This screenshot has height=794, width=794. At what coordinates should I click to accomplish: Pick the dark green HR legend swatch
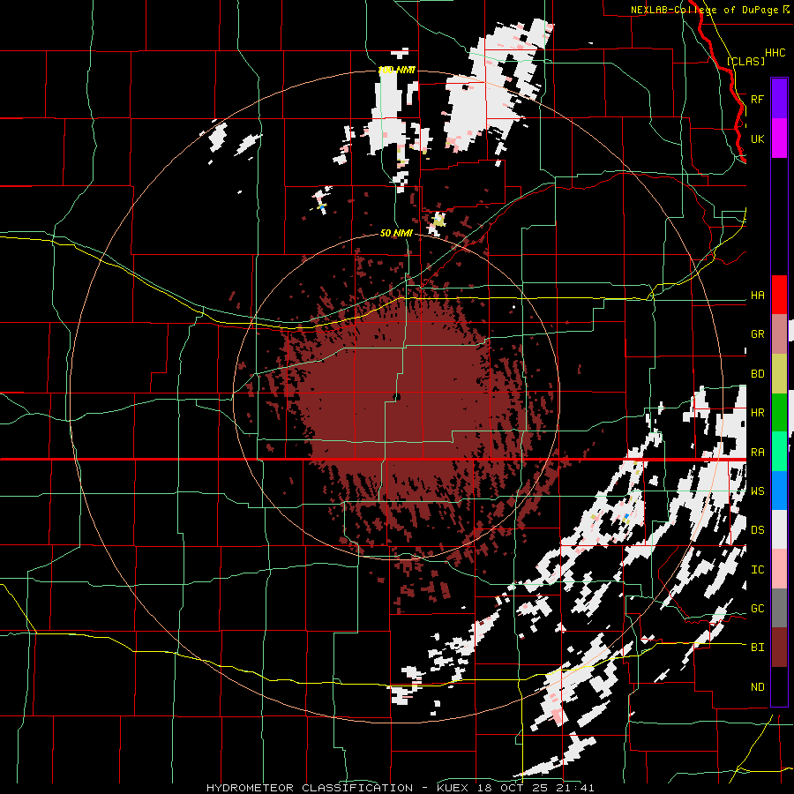pyautogui.click(x=779, y=412)
